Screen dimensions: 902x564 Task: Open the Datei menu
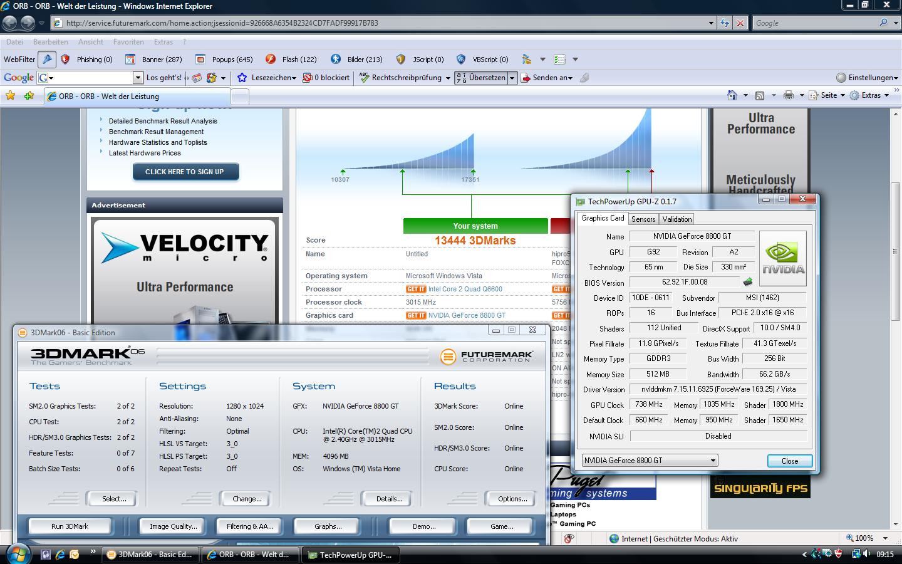(14, 42)
